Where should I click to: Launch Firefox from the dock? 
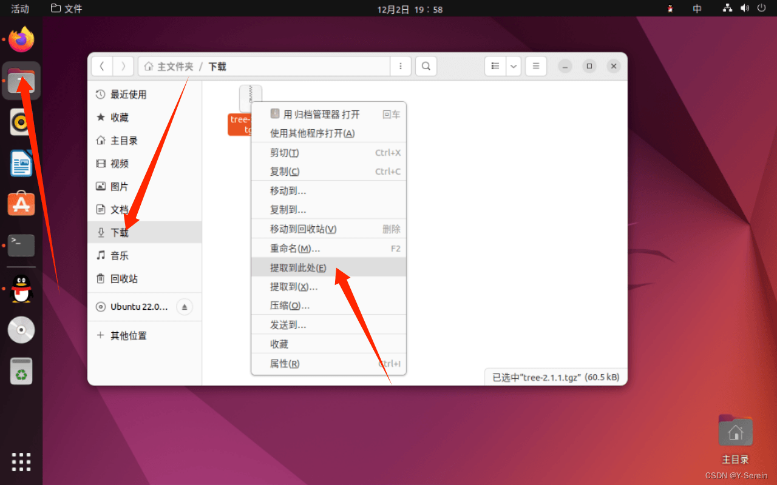pyautogui.click(x=21, y=39)
